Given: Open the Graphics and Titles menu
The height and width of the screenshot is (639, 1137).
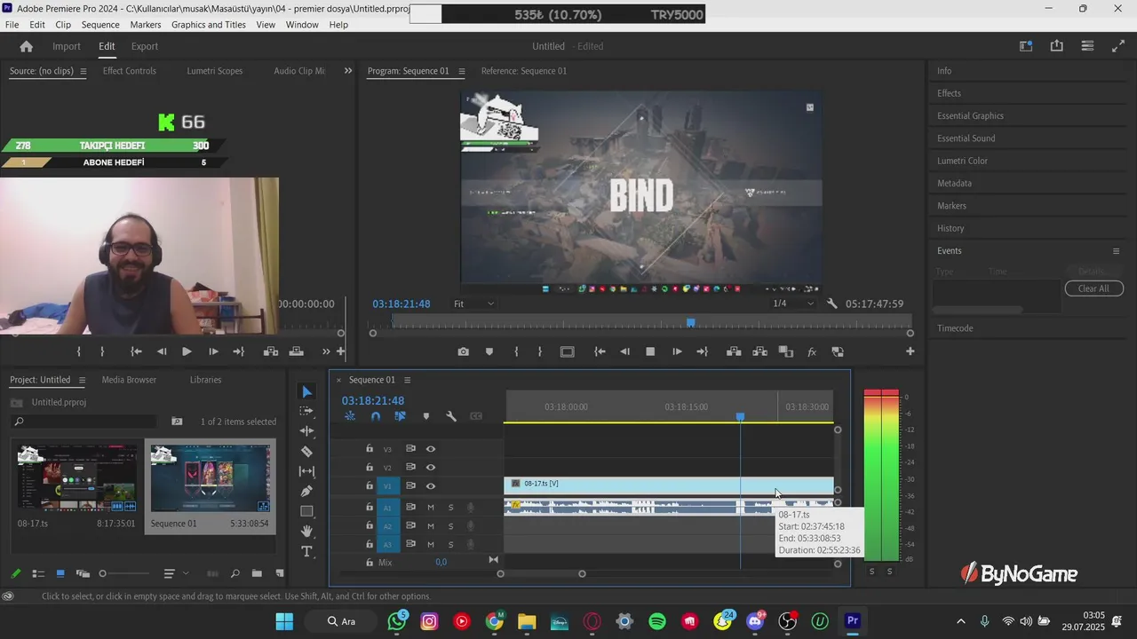Looking at the screenshot, I should click(209, 25).
